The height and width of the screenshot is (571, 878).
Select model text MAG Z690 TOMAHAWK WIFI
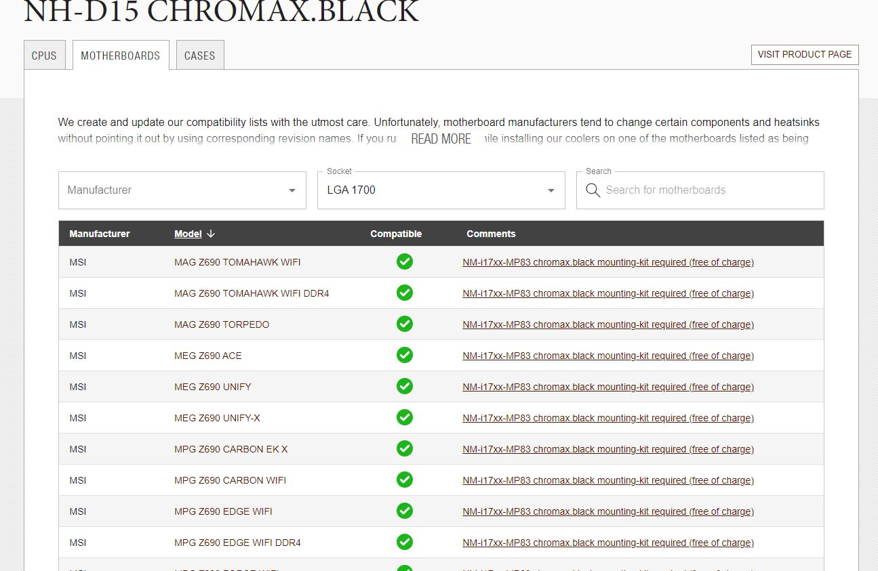[x=237, y=262]
